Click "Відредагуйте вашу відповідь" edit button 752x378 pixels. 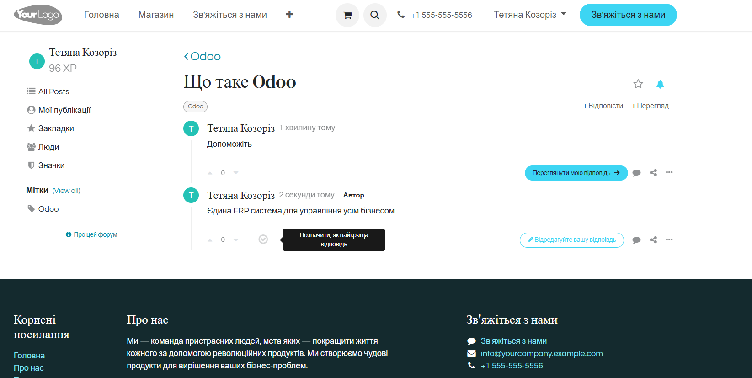571,240
